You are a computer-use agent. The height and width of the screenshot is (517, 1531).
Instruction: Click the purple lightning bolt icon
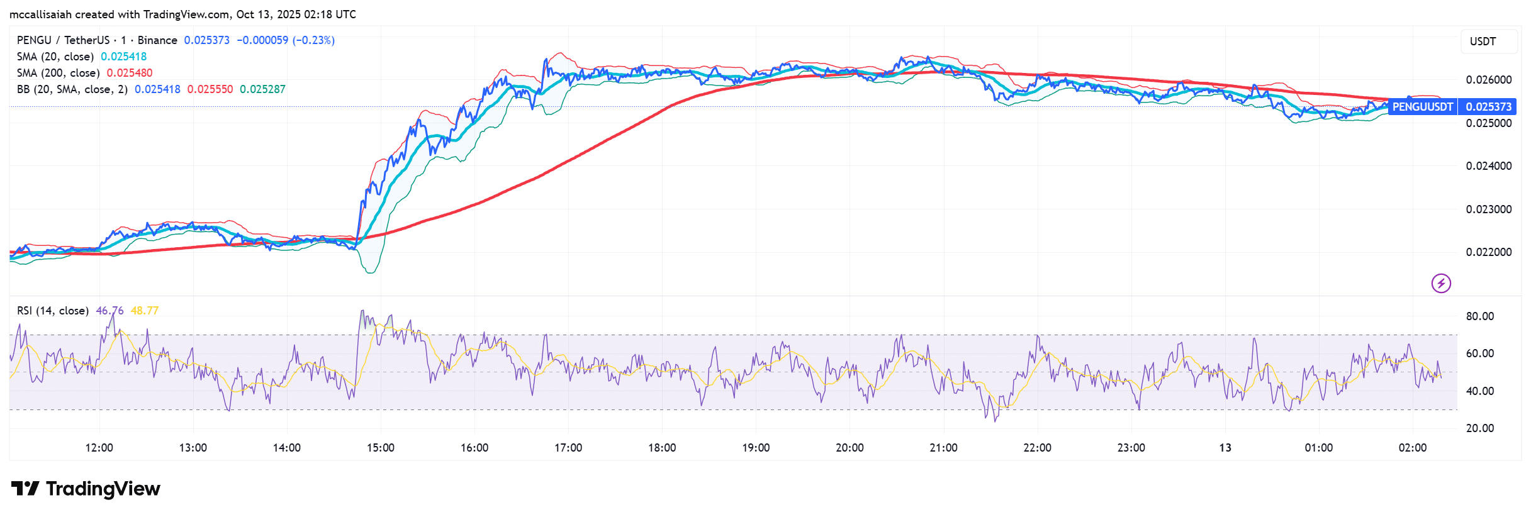pyautogui.click(x=1441, y=284)
